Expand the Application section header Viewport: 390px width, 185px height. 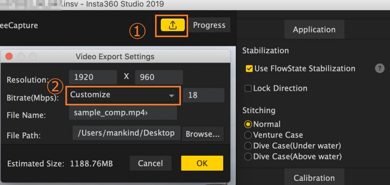tap(314, 30)
